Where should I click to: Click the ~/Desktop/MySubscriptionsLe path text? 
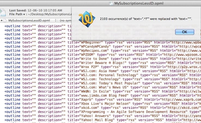pos(50,14)
